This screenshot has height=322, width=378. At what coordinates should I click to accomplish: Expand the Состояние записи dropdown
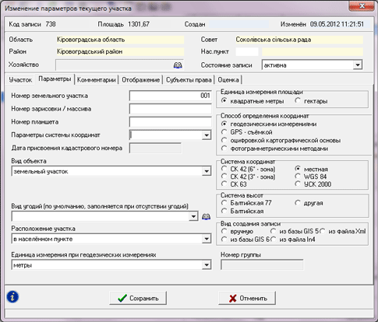(x=358, y=65)
